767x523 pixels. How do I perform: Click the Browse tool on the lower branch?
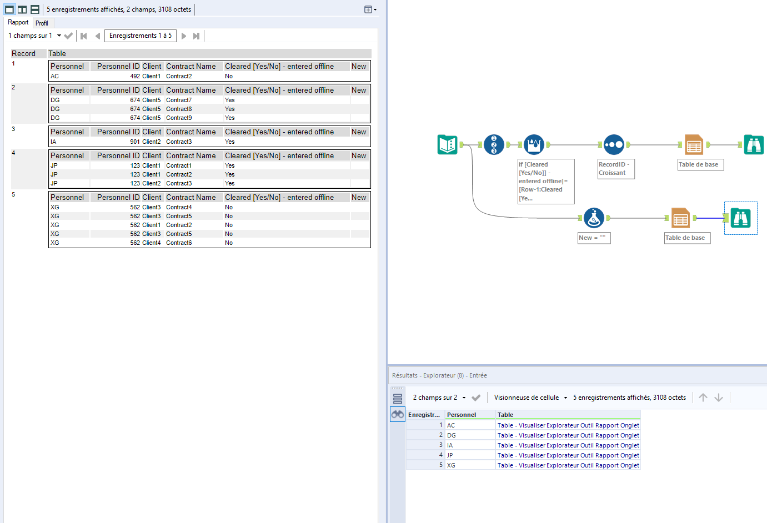click(x=741, y=218)
